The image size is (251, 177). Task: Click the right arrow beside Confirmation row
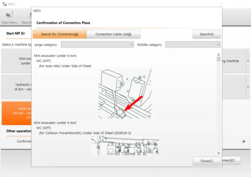243,141
